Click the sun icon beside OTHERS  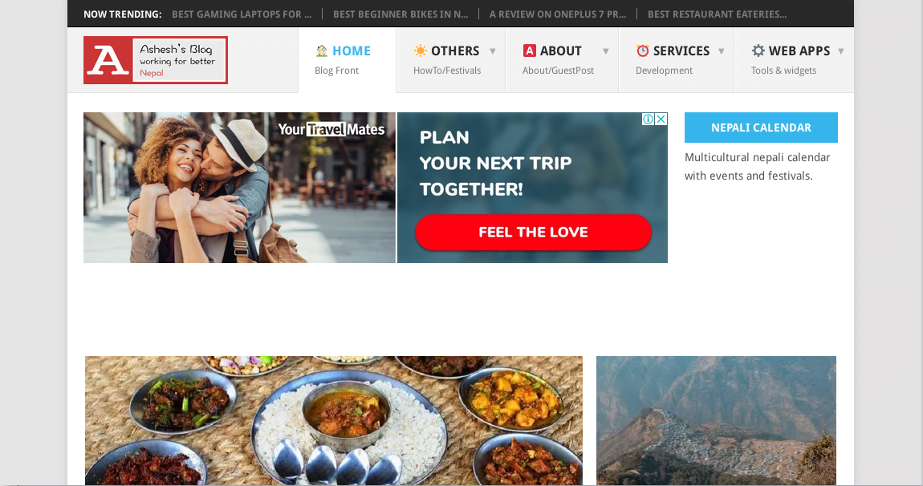point(420,51)
